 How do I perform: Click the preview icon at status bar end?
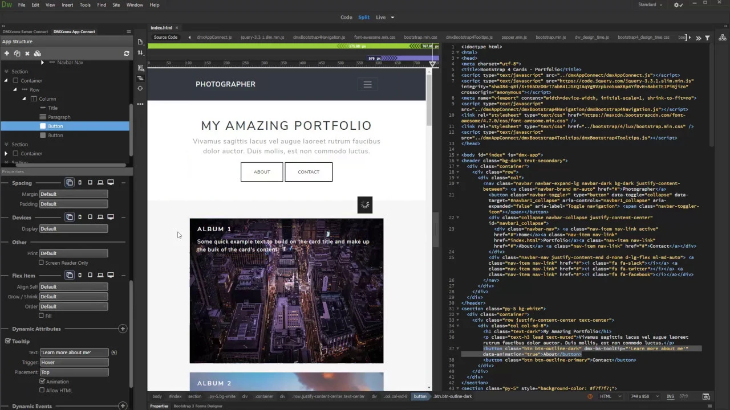[706, 396]
